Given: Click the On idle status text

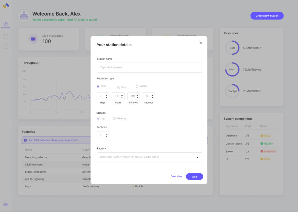Looking at the screenshot, I should click(139, 186).
